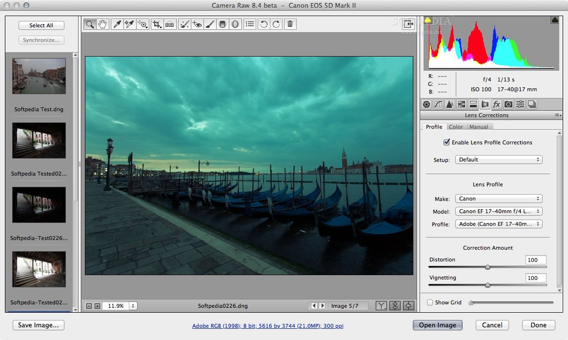The image size is (568, 340).
Task: Open the Camera Calibration panel
Action: coord(507,104)
